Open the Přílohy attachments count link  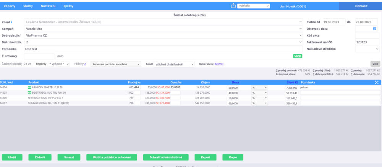click(x=85, y=64)
